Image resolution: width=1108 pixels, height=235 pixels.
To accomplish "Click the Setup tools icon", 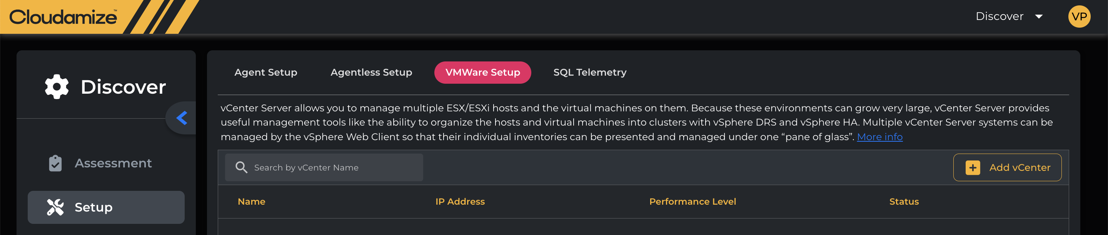I will click(55, 207).
